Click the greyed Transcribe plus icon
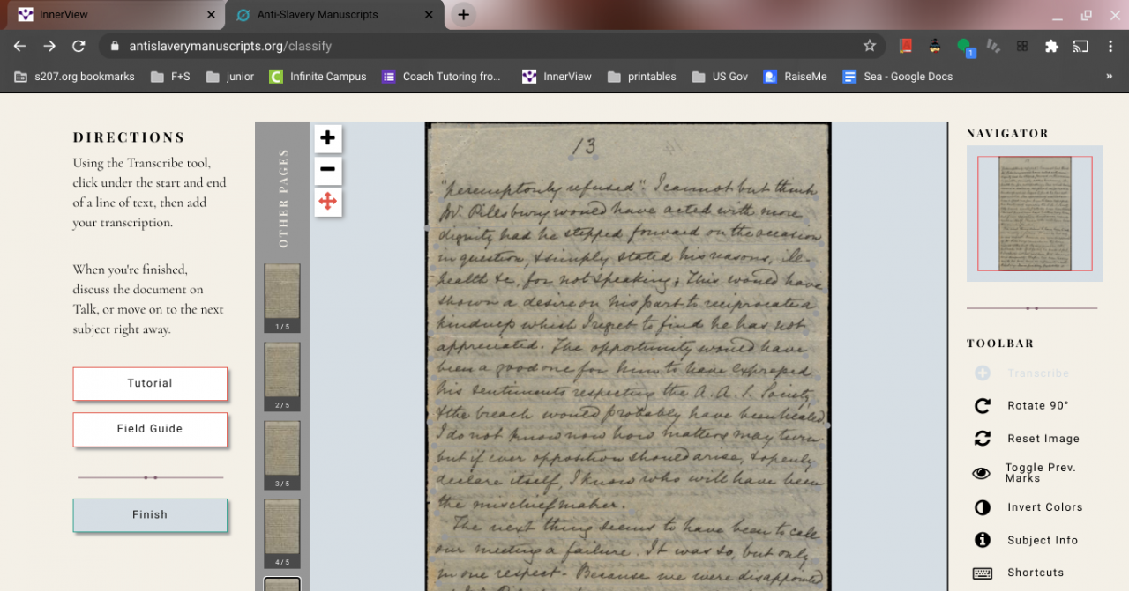This screenshot has width=1129, height=591. tap(982, 373)
